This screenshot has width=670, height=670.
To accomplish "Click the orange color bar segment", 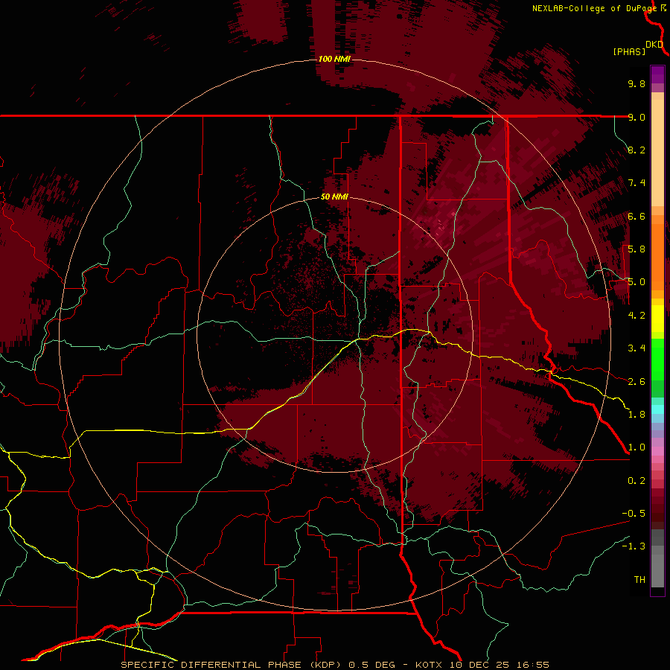I will click(657, 256).
